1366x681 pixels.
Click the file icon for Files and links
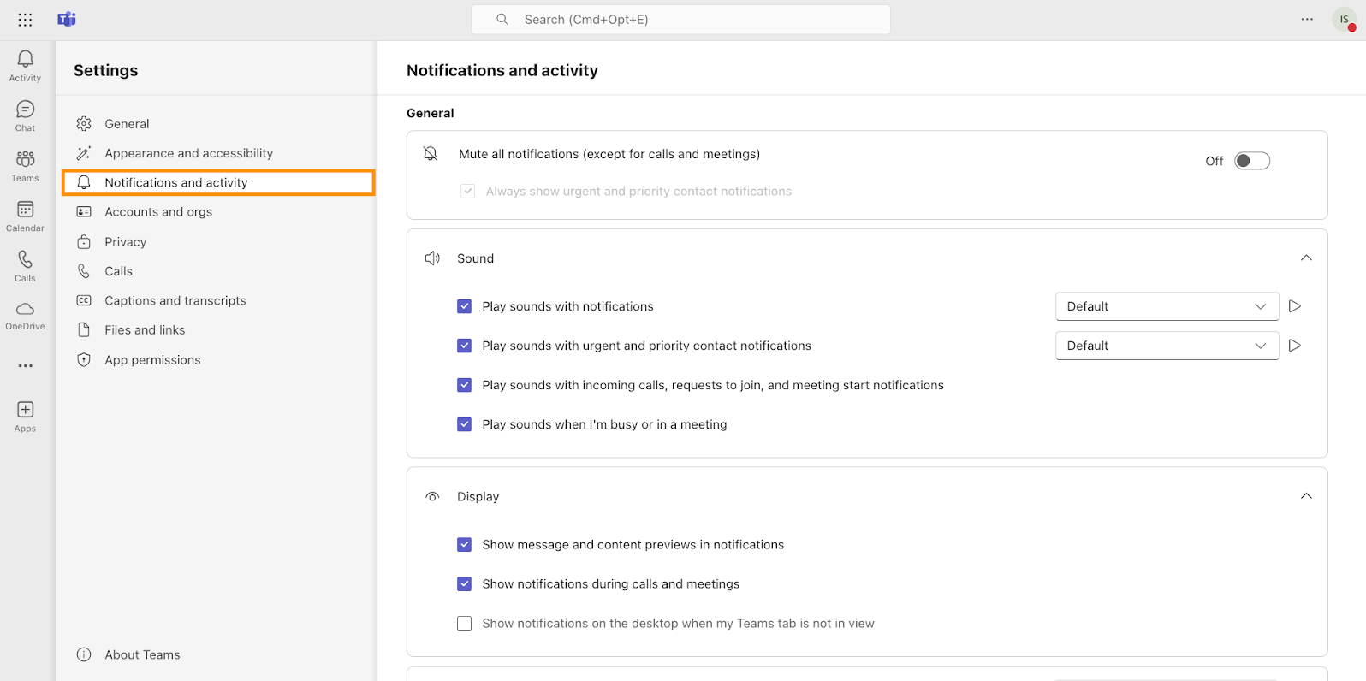tap(84, 330)
